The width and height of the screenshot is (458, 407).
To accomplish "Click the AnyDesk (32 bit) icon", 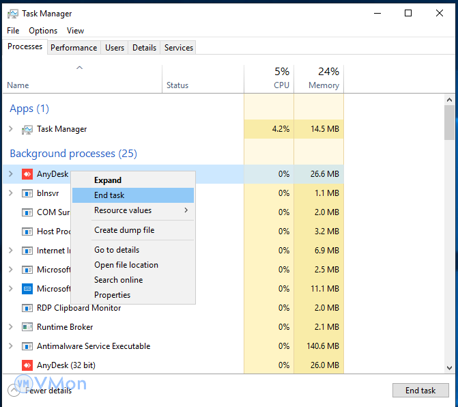I will coord(27,365).
